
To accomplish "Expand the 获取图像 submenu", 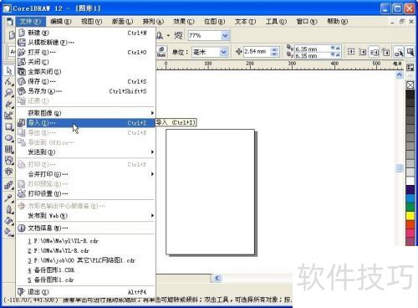I will click(86, 113).
